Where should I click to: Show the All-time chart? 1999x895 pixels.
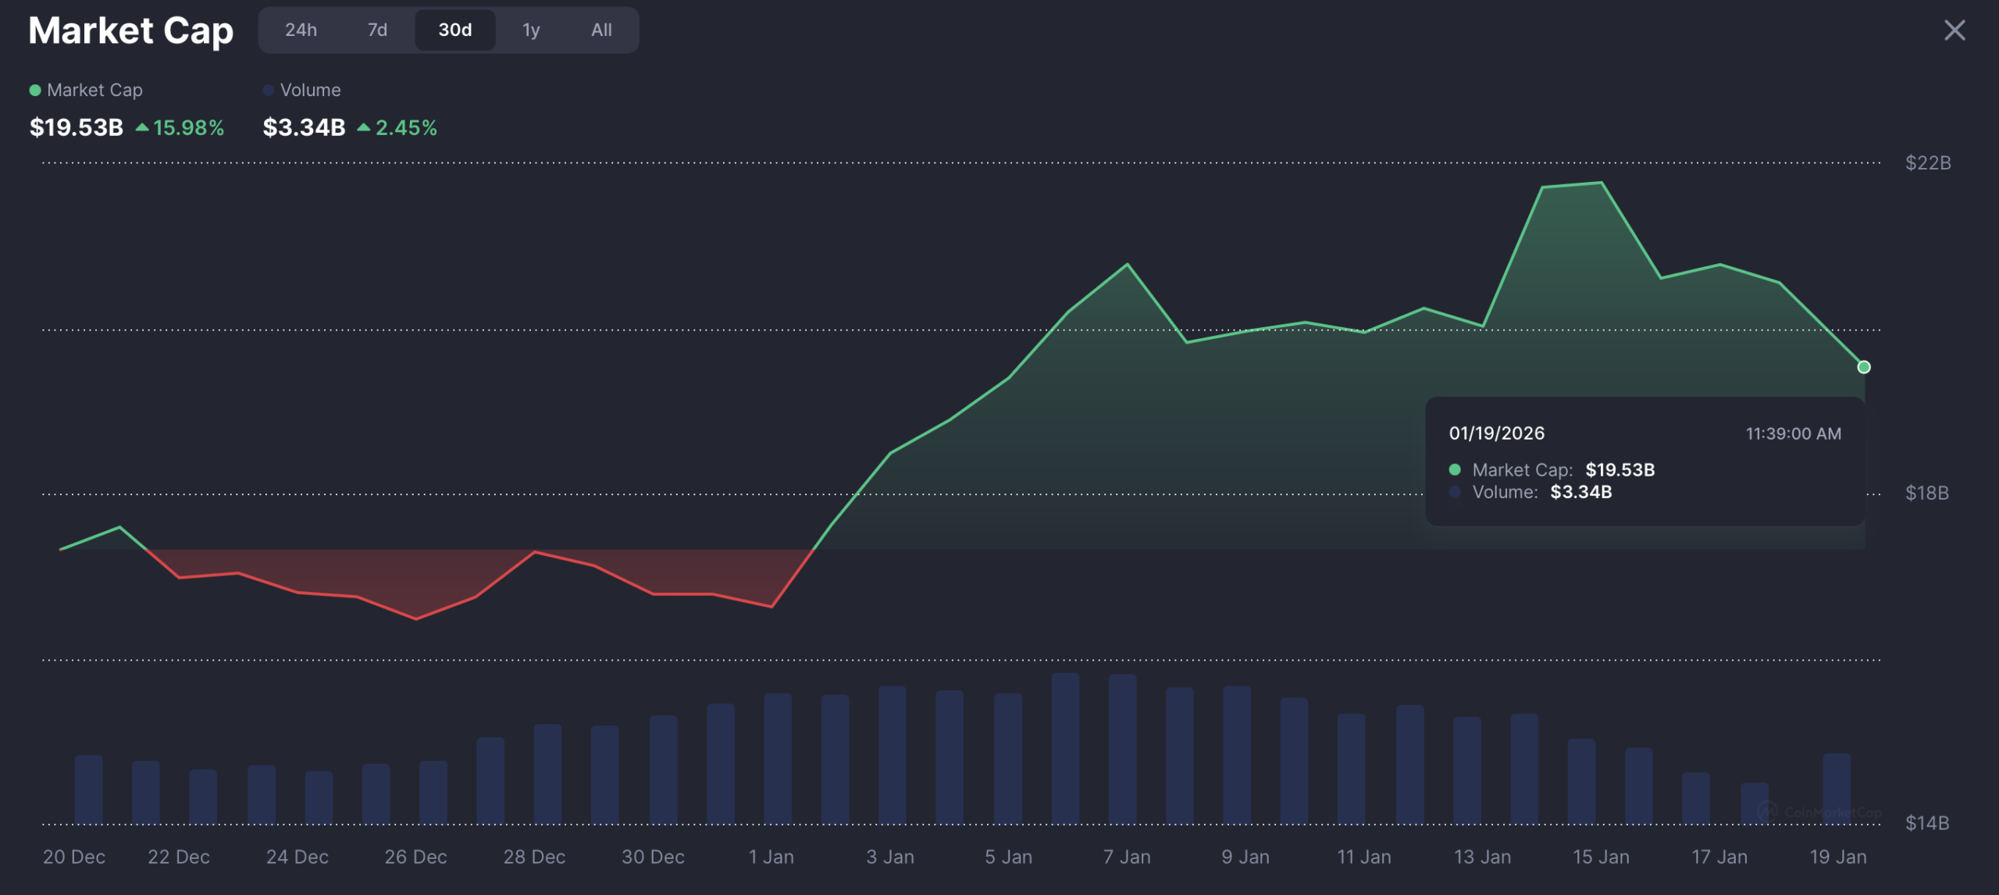pyautogui.click(x=600, y=30)
